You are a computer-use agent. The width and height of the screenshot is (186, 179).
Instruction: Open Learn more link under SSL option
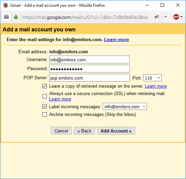pyautogui.click(x=60, y=99)
